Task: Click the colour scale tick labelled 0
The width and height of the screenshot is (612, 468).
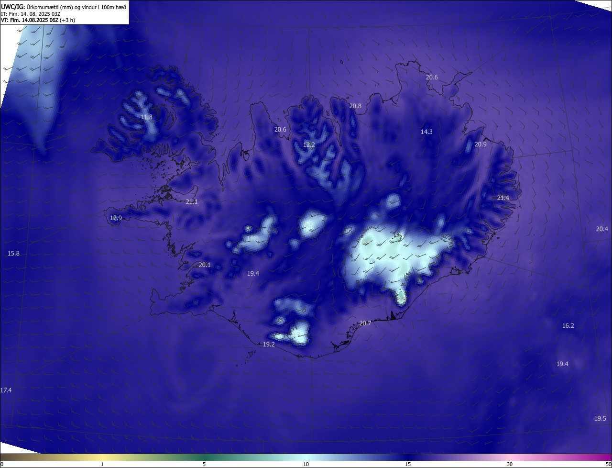Action: click(2, 464)
